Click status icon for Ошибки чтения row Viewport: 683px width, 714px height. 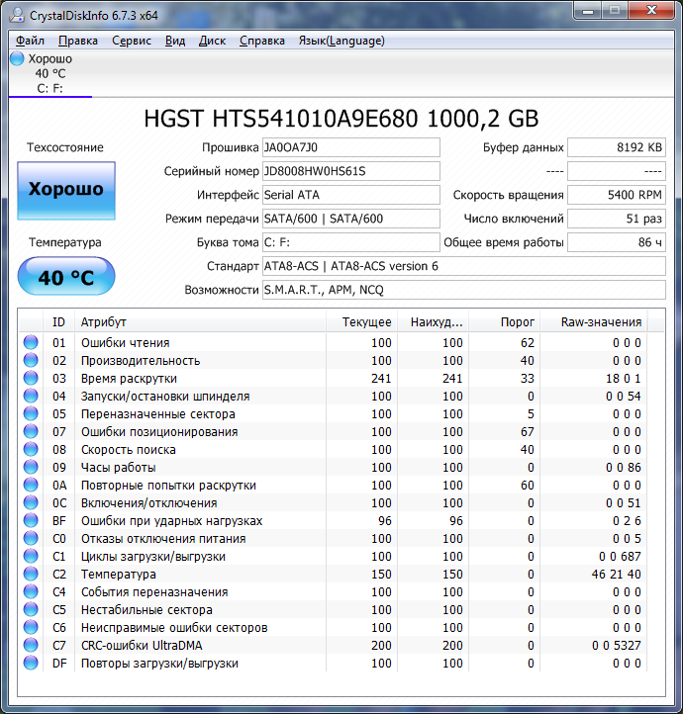coord(31,343)
